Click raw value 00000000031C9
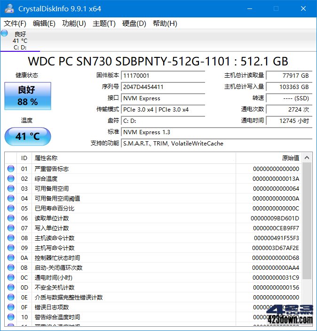 pyautogui.click(x=276, y=278)
